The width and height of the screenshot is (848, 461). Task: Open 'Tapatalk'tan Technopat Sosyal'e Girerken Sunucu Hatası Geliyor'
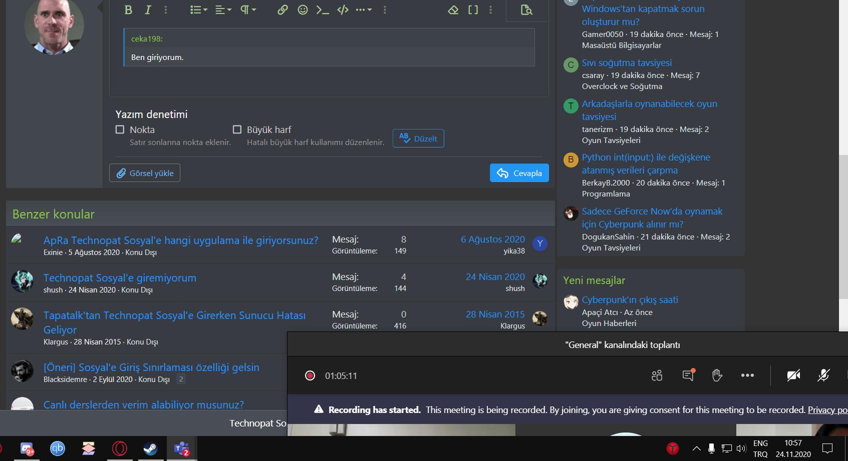click(174, 322)
